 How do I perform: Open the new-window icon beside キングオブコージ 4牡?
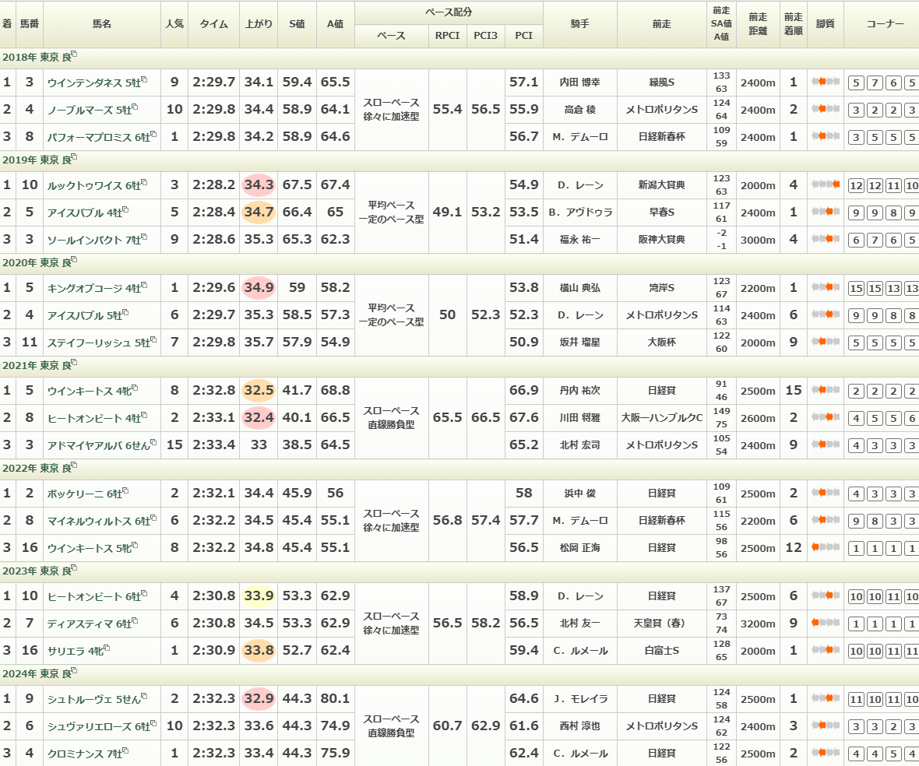coord(146,285)
